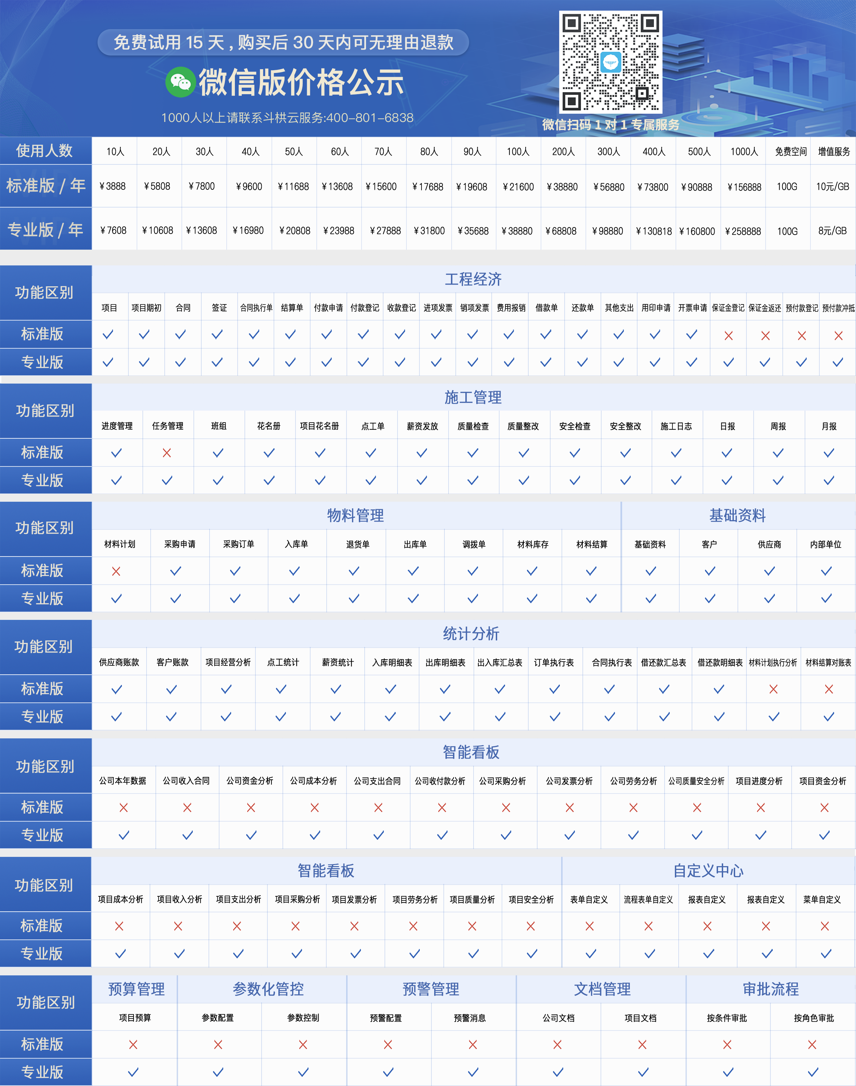Click the 项目期初 feature label

click(146, 308)
